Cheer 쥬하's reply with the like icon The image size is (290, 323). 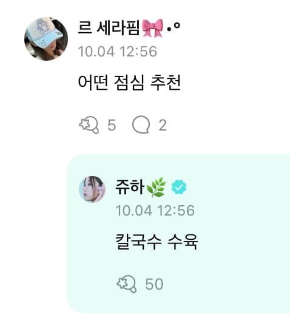click(x=127, y=284)
